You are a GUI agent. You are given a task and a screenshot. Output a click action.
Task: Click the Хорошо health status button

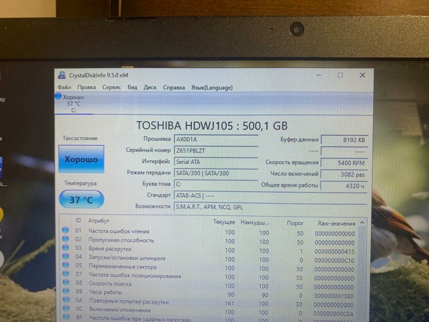(x=81, y=159)
